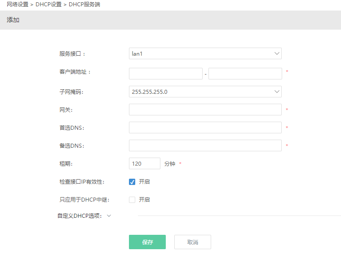
Task: Click the 取消 button
Action: 192,242
